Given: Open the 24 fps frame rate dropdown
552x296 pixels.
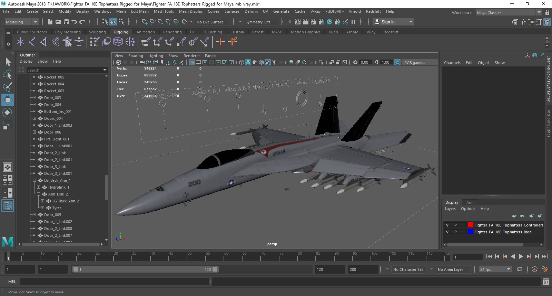Looking at the screenshot, I should click(x=495, y=269).
